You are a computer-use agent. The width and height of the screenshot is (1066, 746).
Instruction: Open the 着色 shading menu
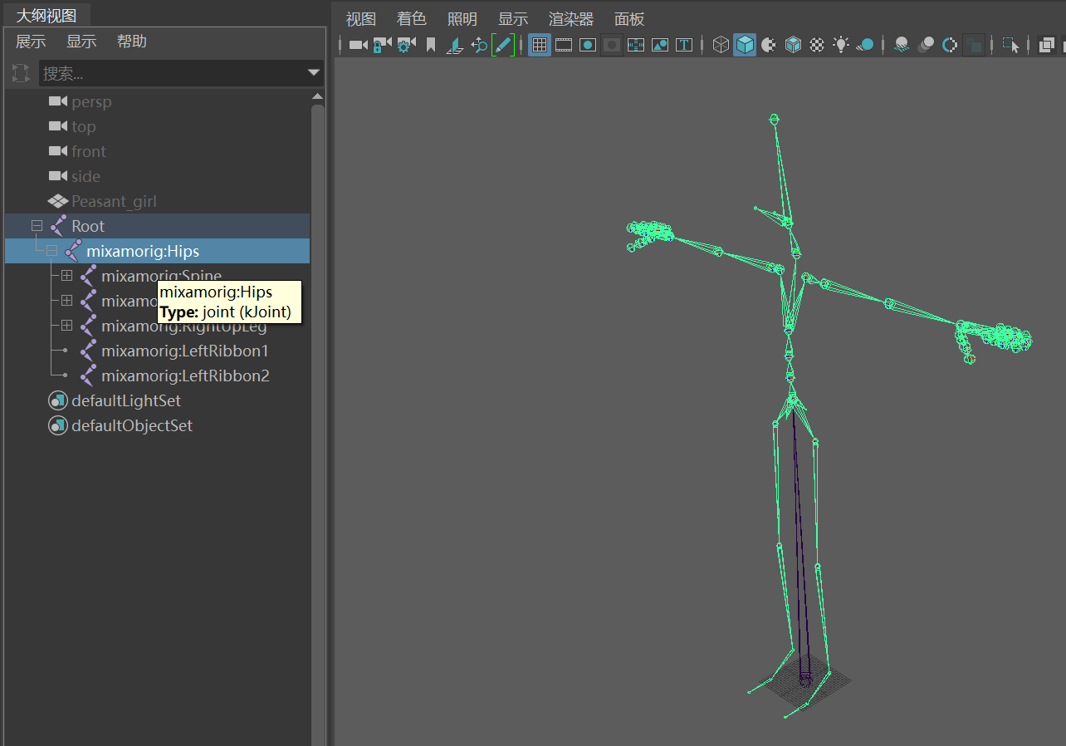[x=412, y=19]
